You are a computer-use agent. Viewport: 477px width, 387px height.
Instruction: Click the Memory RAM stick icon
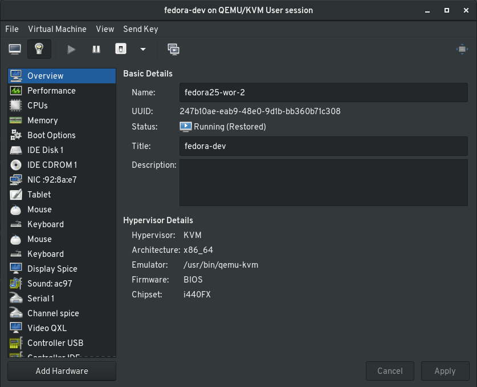pos(16,120)
